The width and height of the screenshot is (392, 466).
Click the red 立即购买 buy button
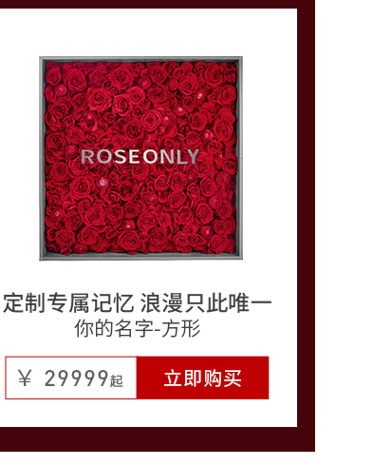pyautogui.click(x=202, y=378)
